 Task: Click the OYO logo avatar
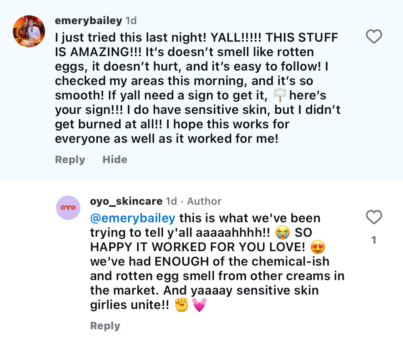coord(68,208)
